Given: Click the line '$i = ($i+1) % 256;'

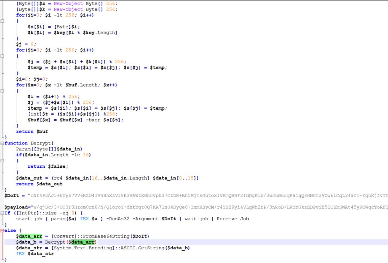Looking at the screenshot, I should (54, 97).
